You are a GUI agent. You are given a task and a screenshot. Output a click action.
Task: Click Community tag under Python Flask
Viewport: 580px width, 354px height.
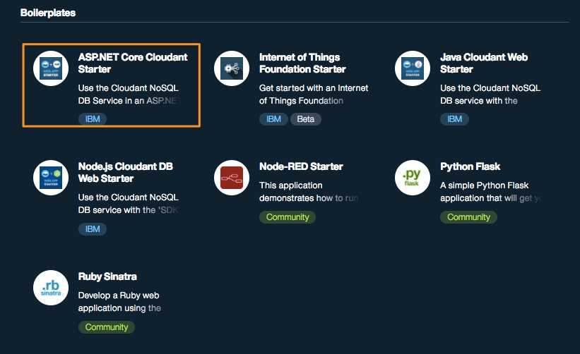[x=468, y=217]
